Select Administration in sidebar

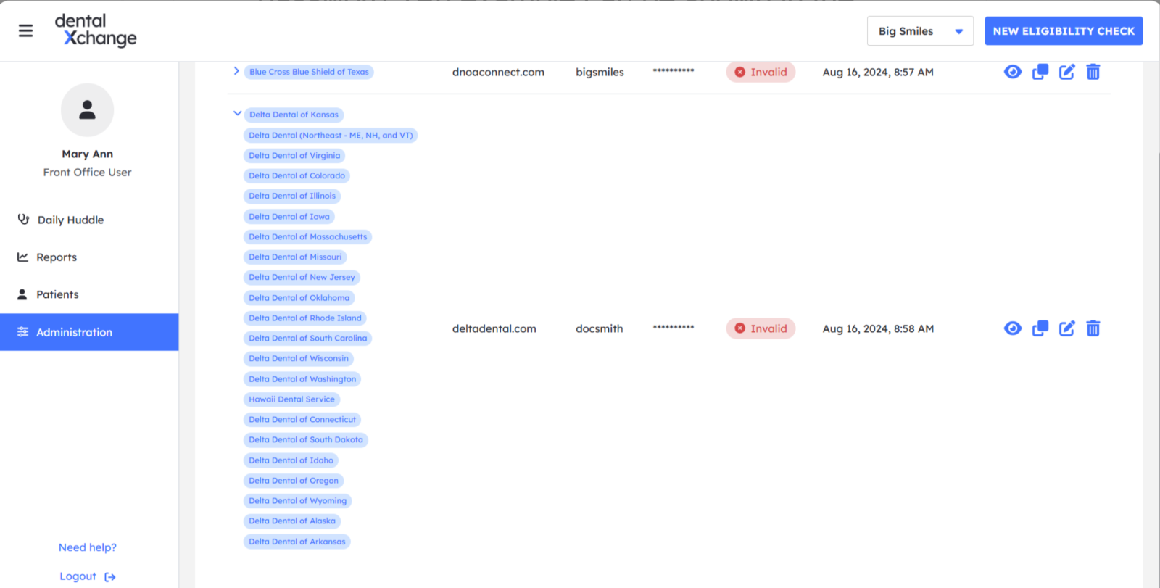click(x=89, y=332)
